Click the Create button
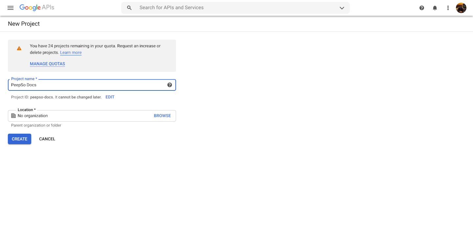 [x=20, y=139]
